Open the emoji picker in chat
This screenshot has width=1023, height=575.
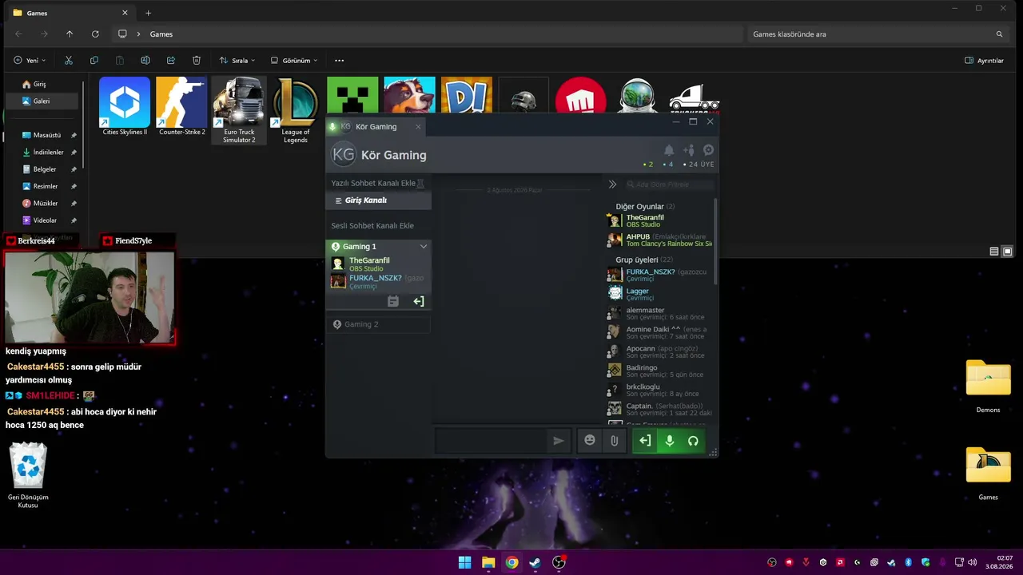[x=590, y=440]
